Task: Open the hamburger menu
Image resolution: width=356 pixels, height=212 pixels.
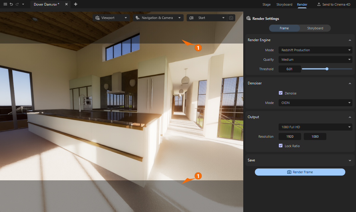Action: click(5, 4)
